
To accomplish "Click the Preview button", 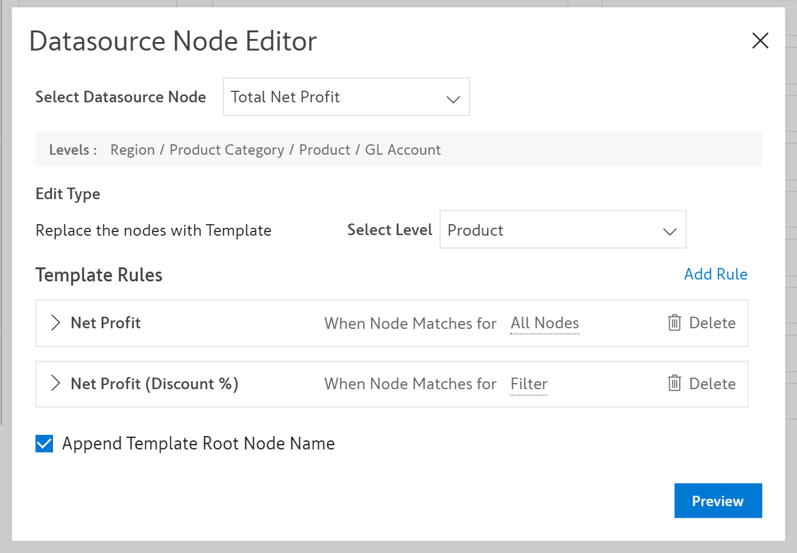I will click(718, 501).
